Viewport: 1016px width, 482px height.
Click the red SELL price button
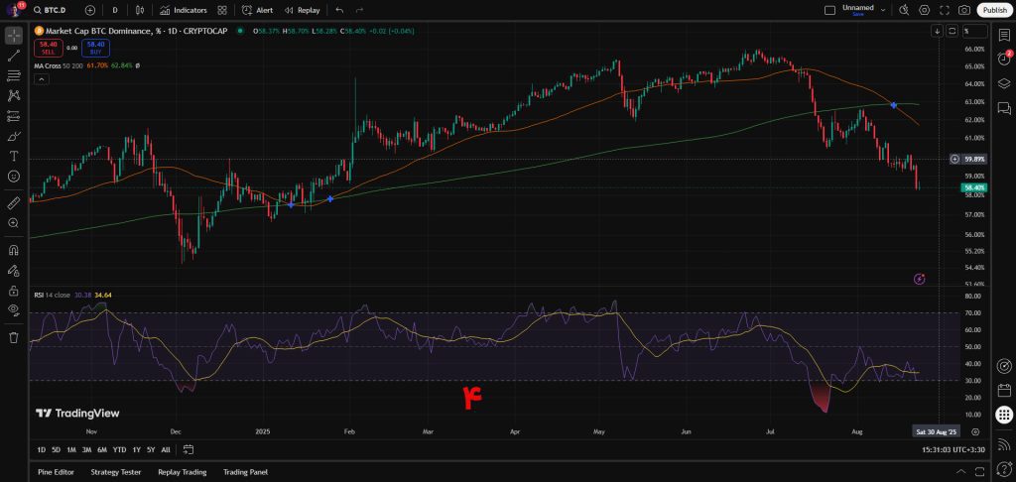tap(47, 47)
